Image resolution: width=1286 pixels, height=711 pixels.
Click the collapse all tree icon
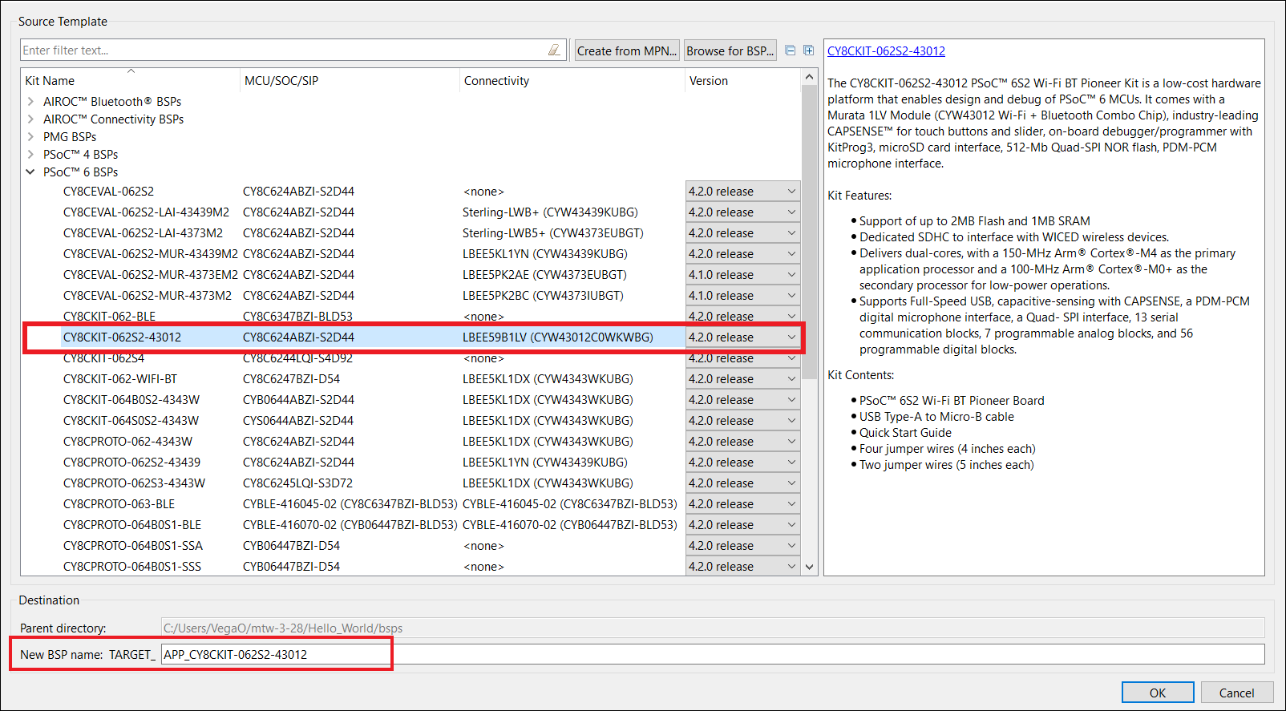pos(791,50)
